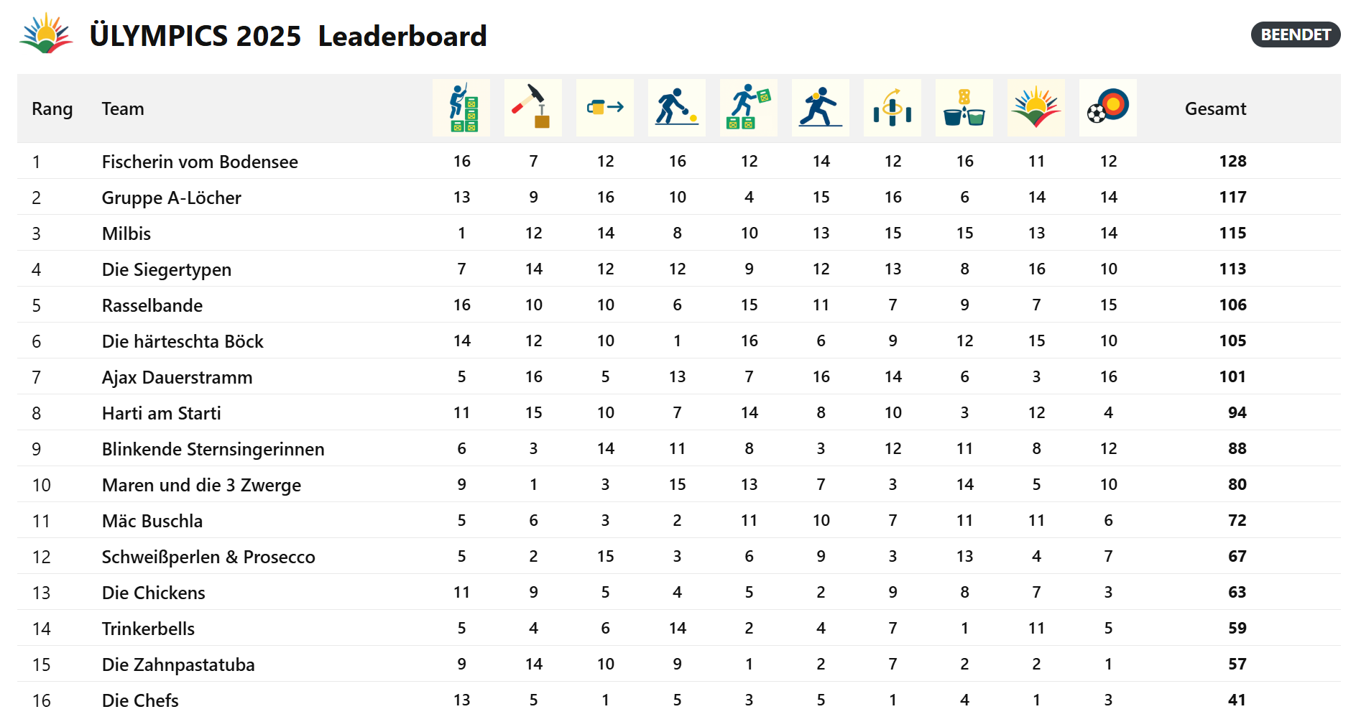Click the Rang column header
The width and height of the screenshot is (1356, 727).
coord(52,109)
